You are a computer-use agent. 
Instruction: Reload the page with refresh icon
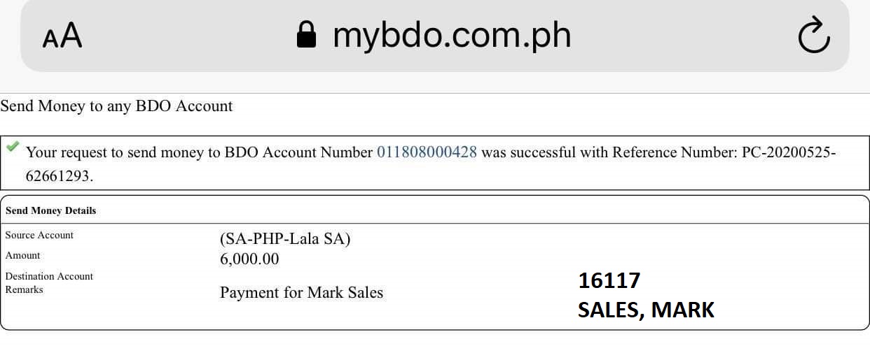(x=813, y=35)
